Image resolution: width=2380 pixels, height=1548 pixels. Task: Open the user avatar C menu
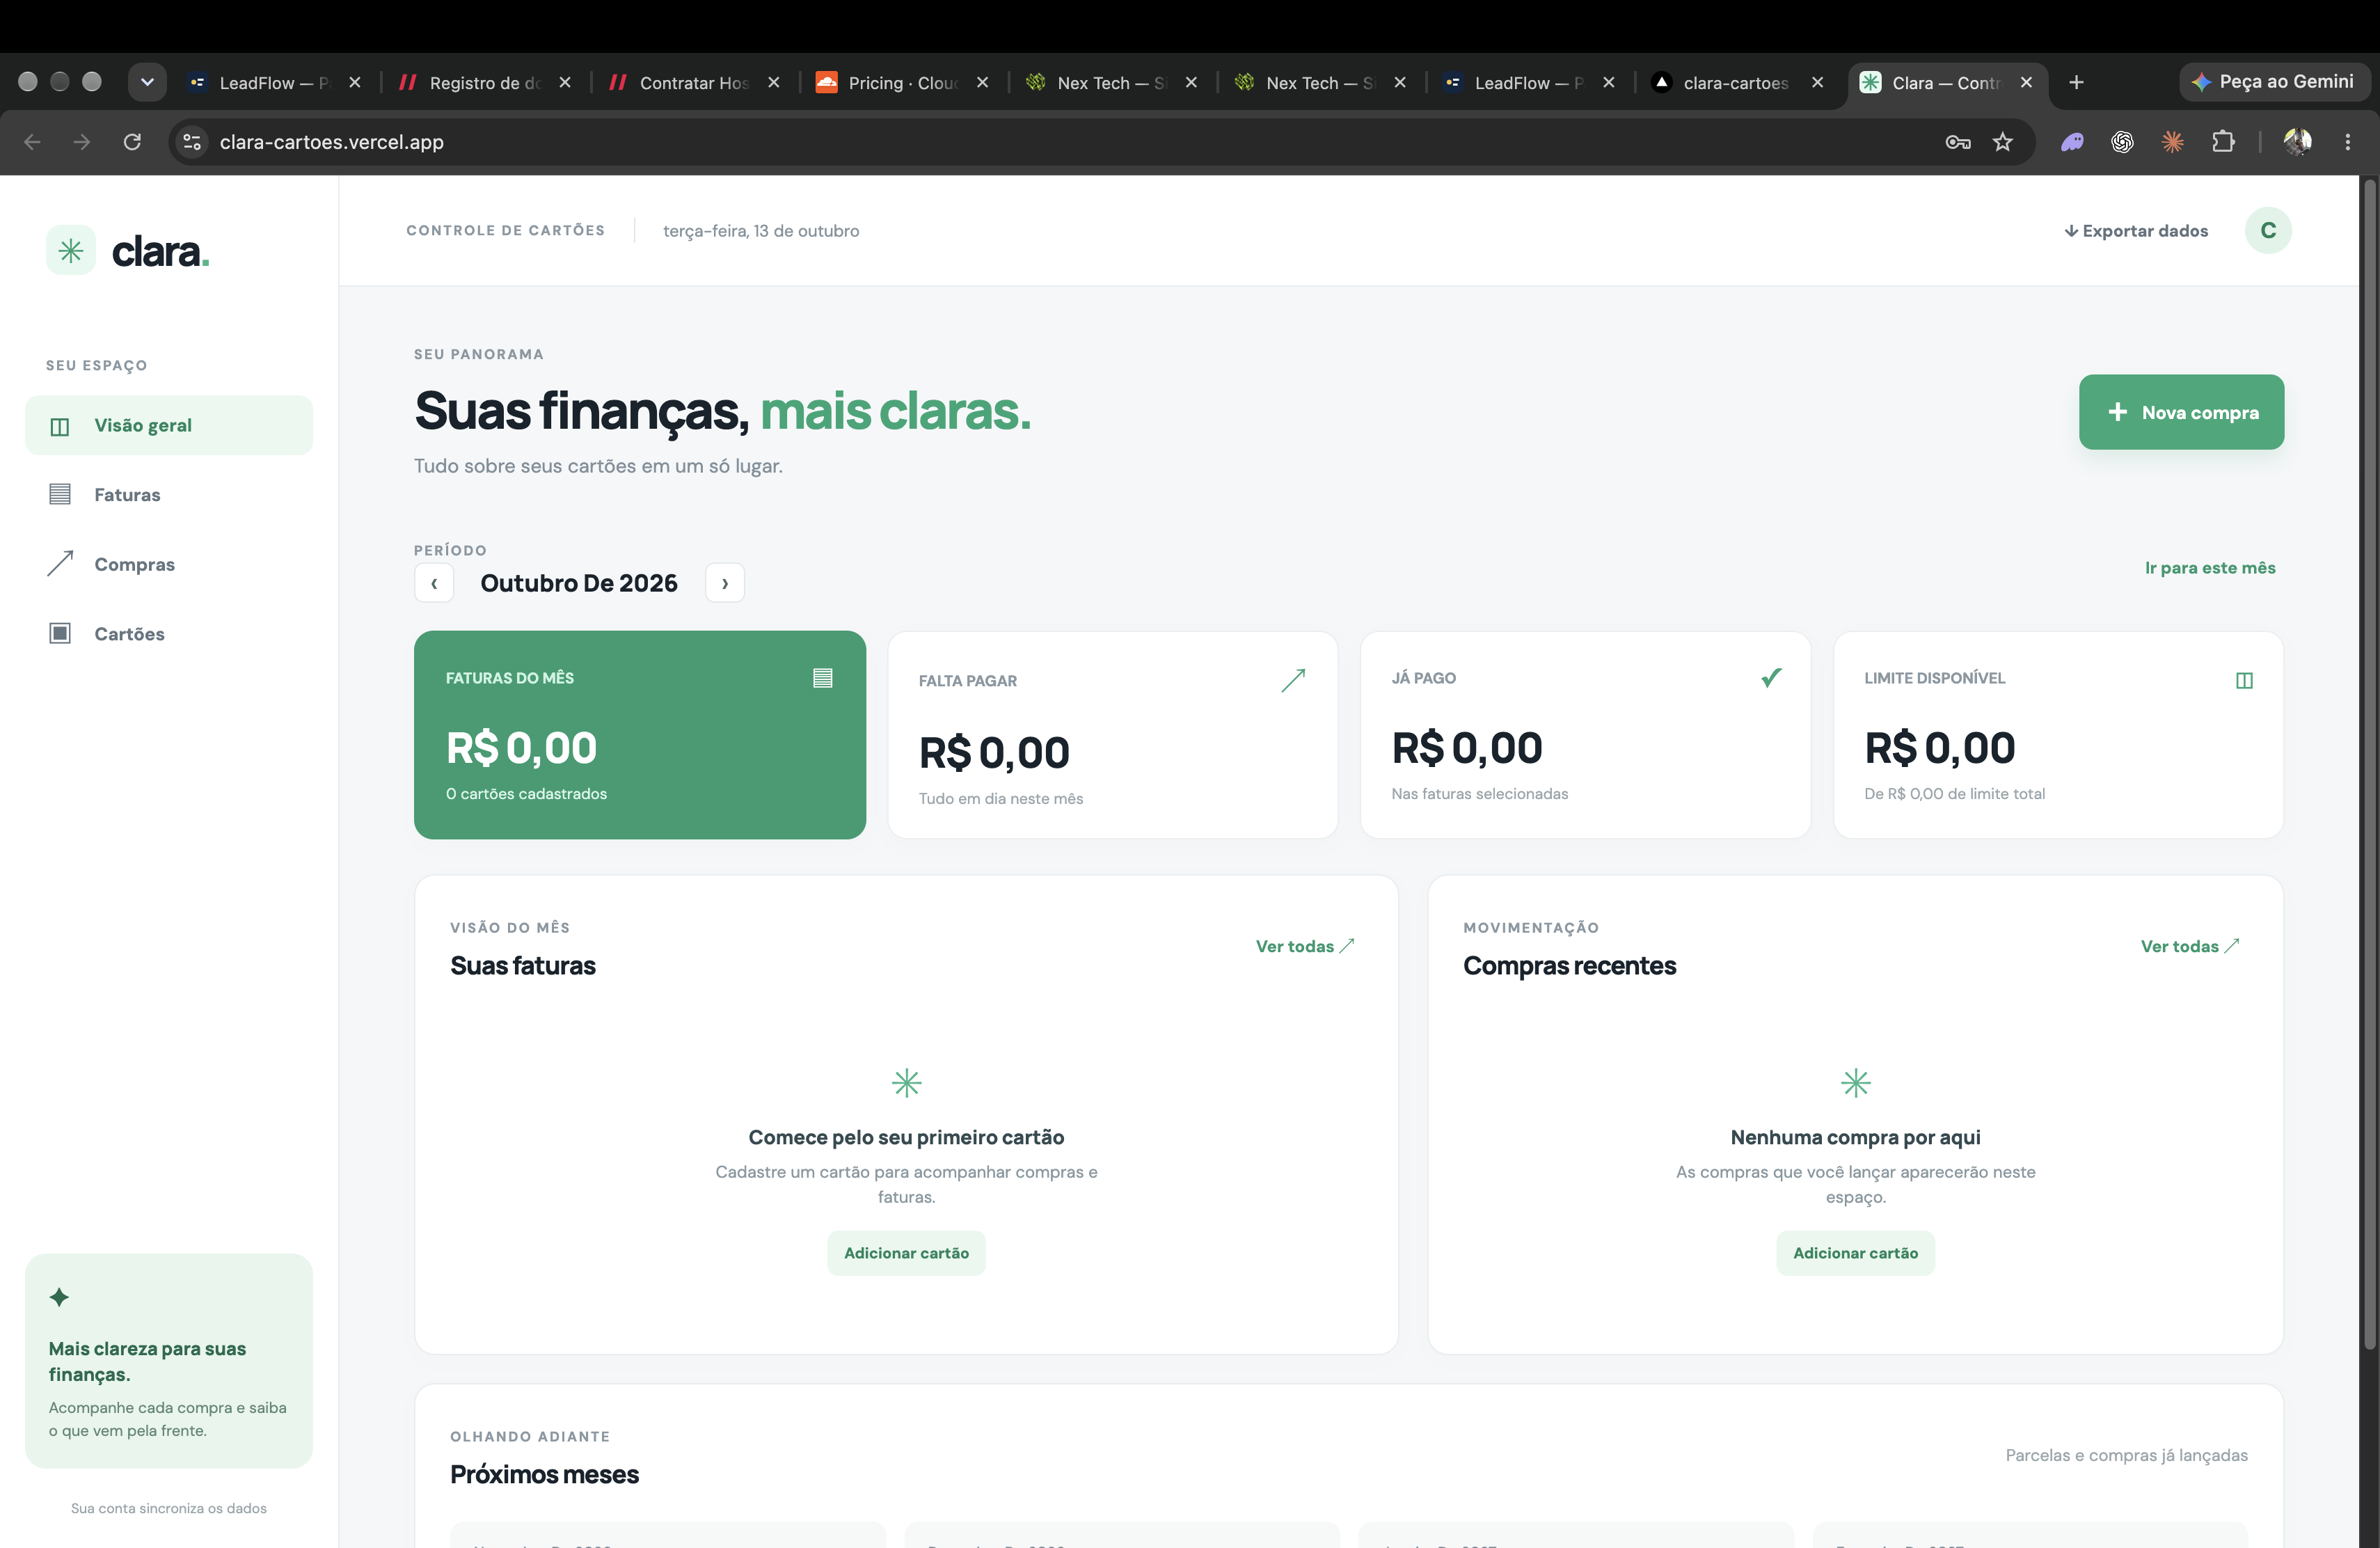[2267, 230]
